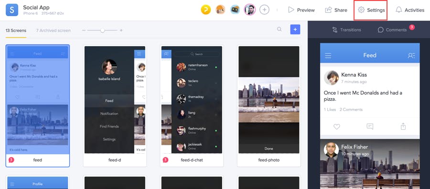Switch to the 7 Archived screen tab

[53, 30]
